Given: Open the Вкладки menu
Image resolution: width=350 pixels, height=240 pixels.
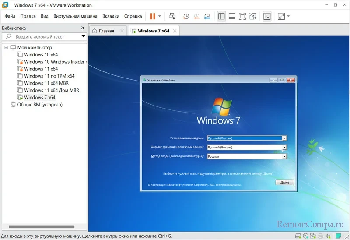Looking at the screenshot, I should (111, 16).
